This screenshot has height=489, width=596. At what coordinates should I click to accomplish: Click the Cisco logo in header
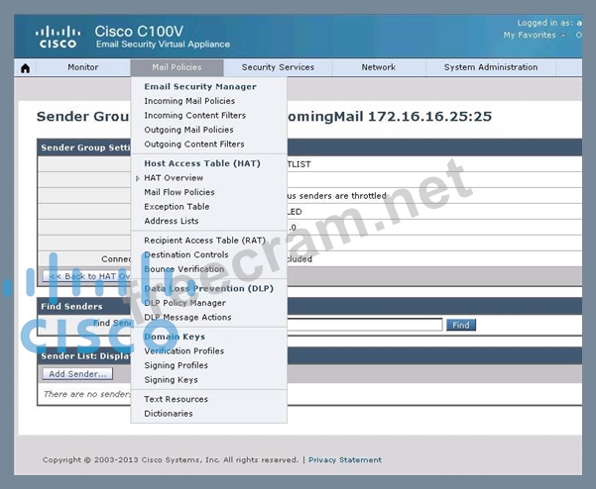(58, 38)
